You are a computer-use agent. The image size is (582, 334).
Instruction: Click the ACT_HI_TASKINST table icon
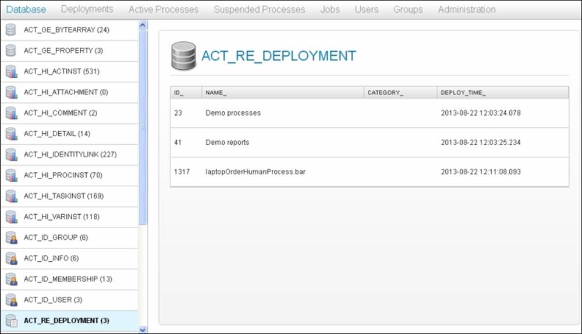11,196
